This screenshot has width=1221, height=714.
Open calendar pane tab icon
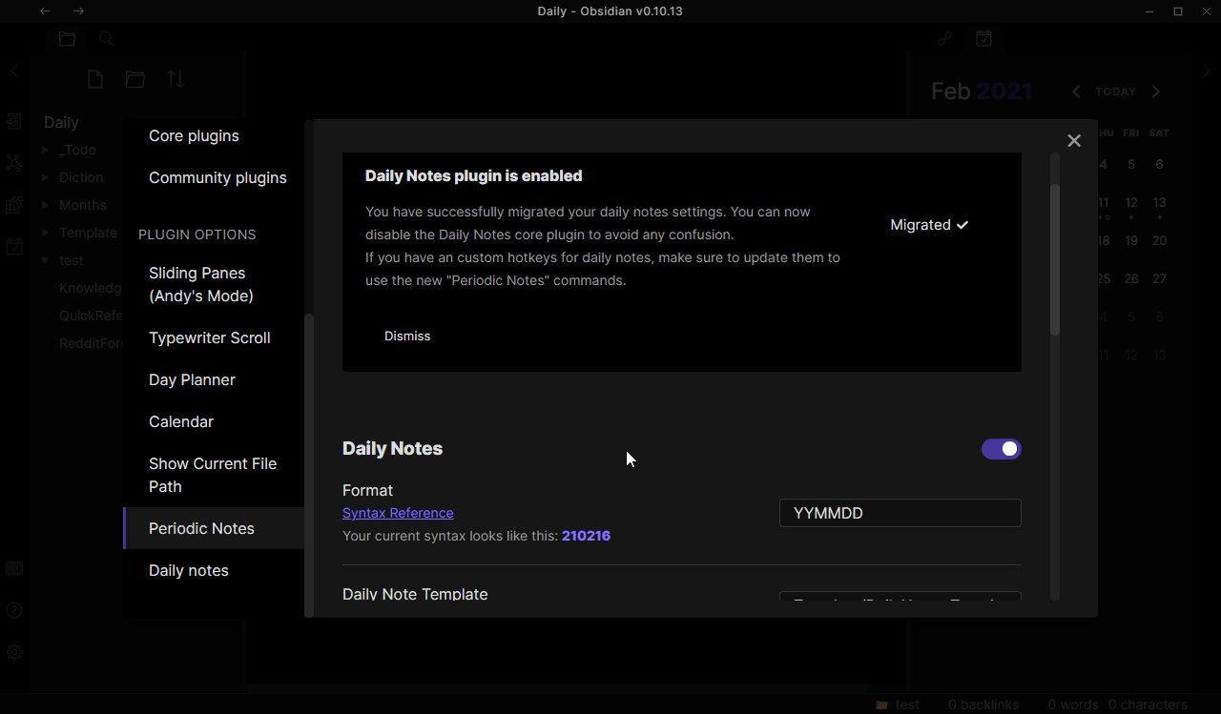coord(983,39)
